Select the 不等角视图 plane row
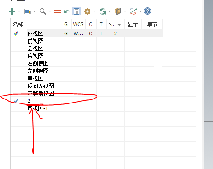The height and width of the screenshot is (169, 213). tap(87, 93)
